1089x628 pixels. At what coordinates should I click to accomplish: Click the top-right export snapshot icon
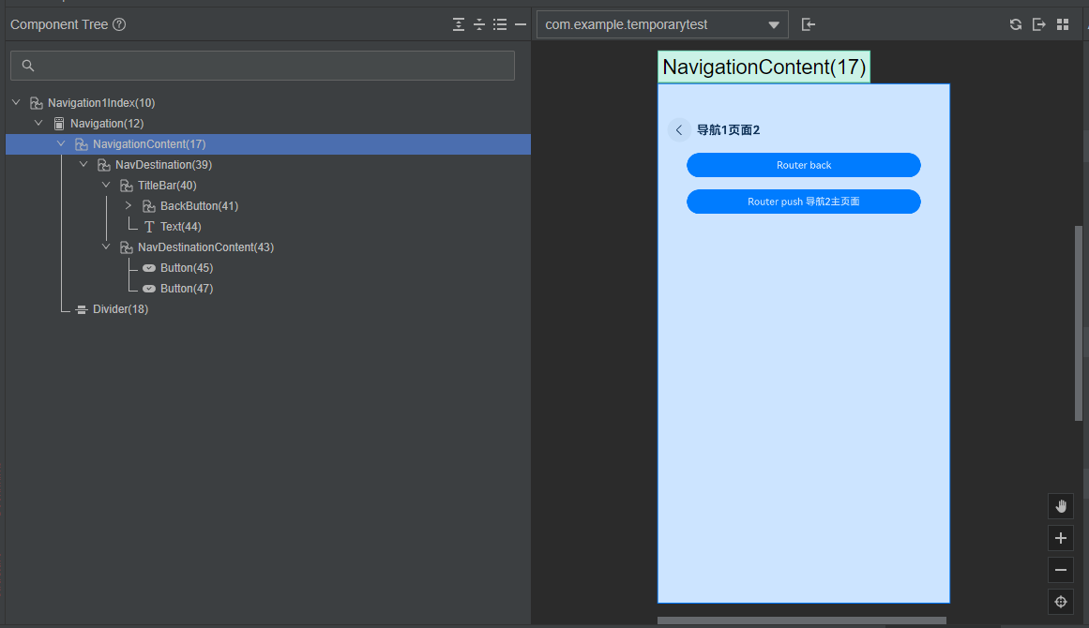(1039, 23)
